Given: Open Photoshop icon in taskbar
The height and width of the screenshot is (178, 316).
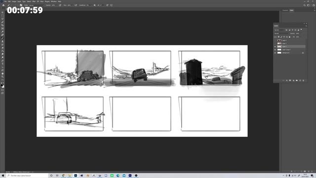Looking at the screenshot, I should 76,176.
